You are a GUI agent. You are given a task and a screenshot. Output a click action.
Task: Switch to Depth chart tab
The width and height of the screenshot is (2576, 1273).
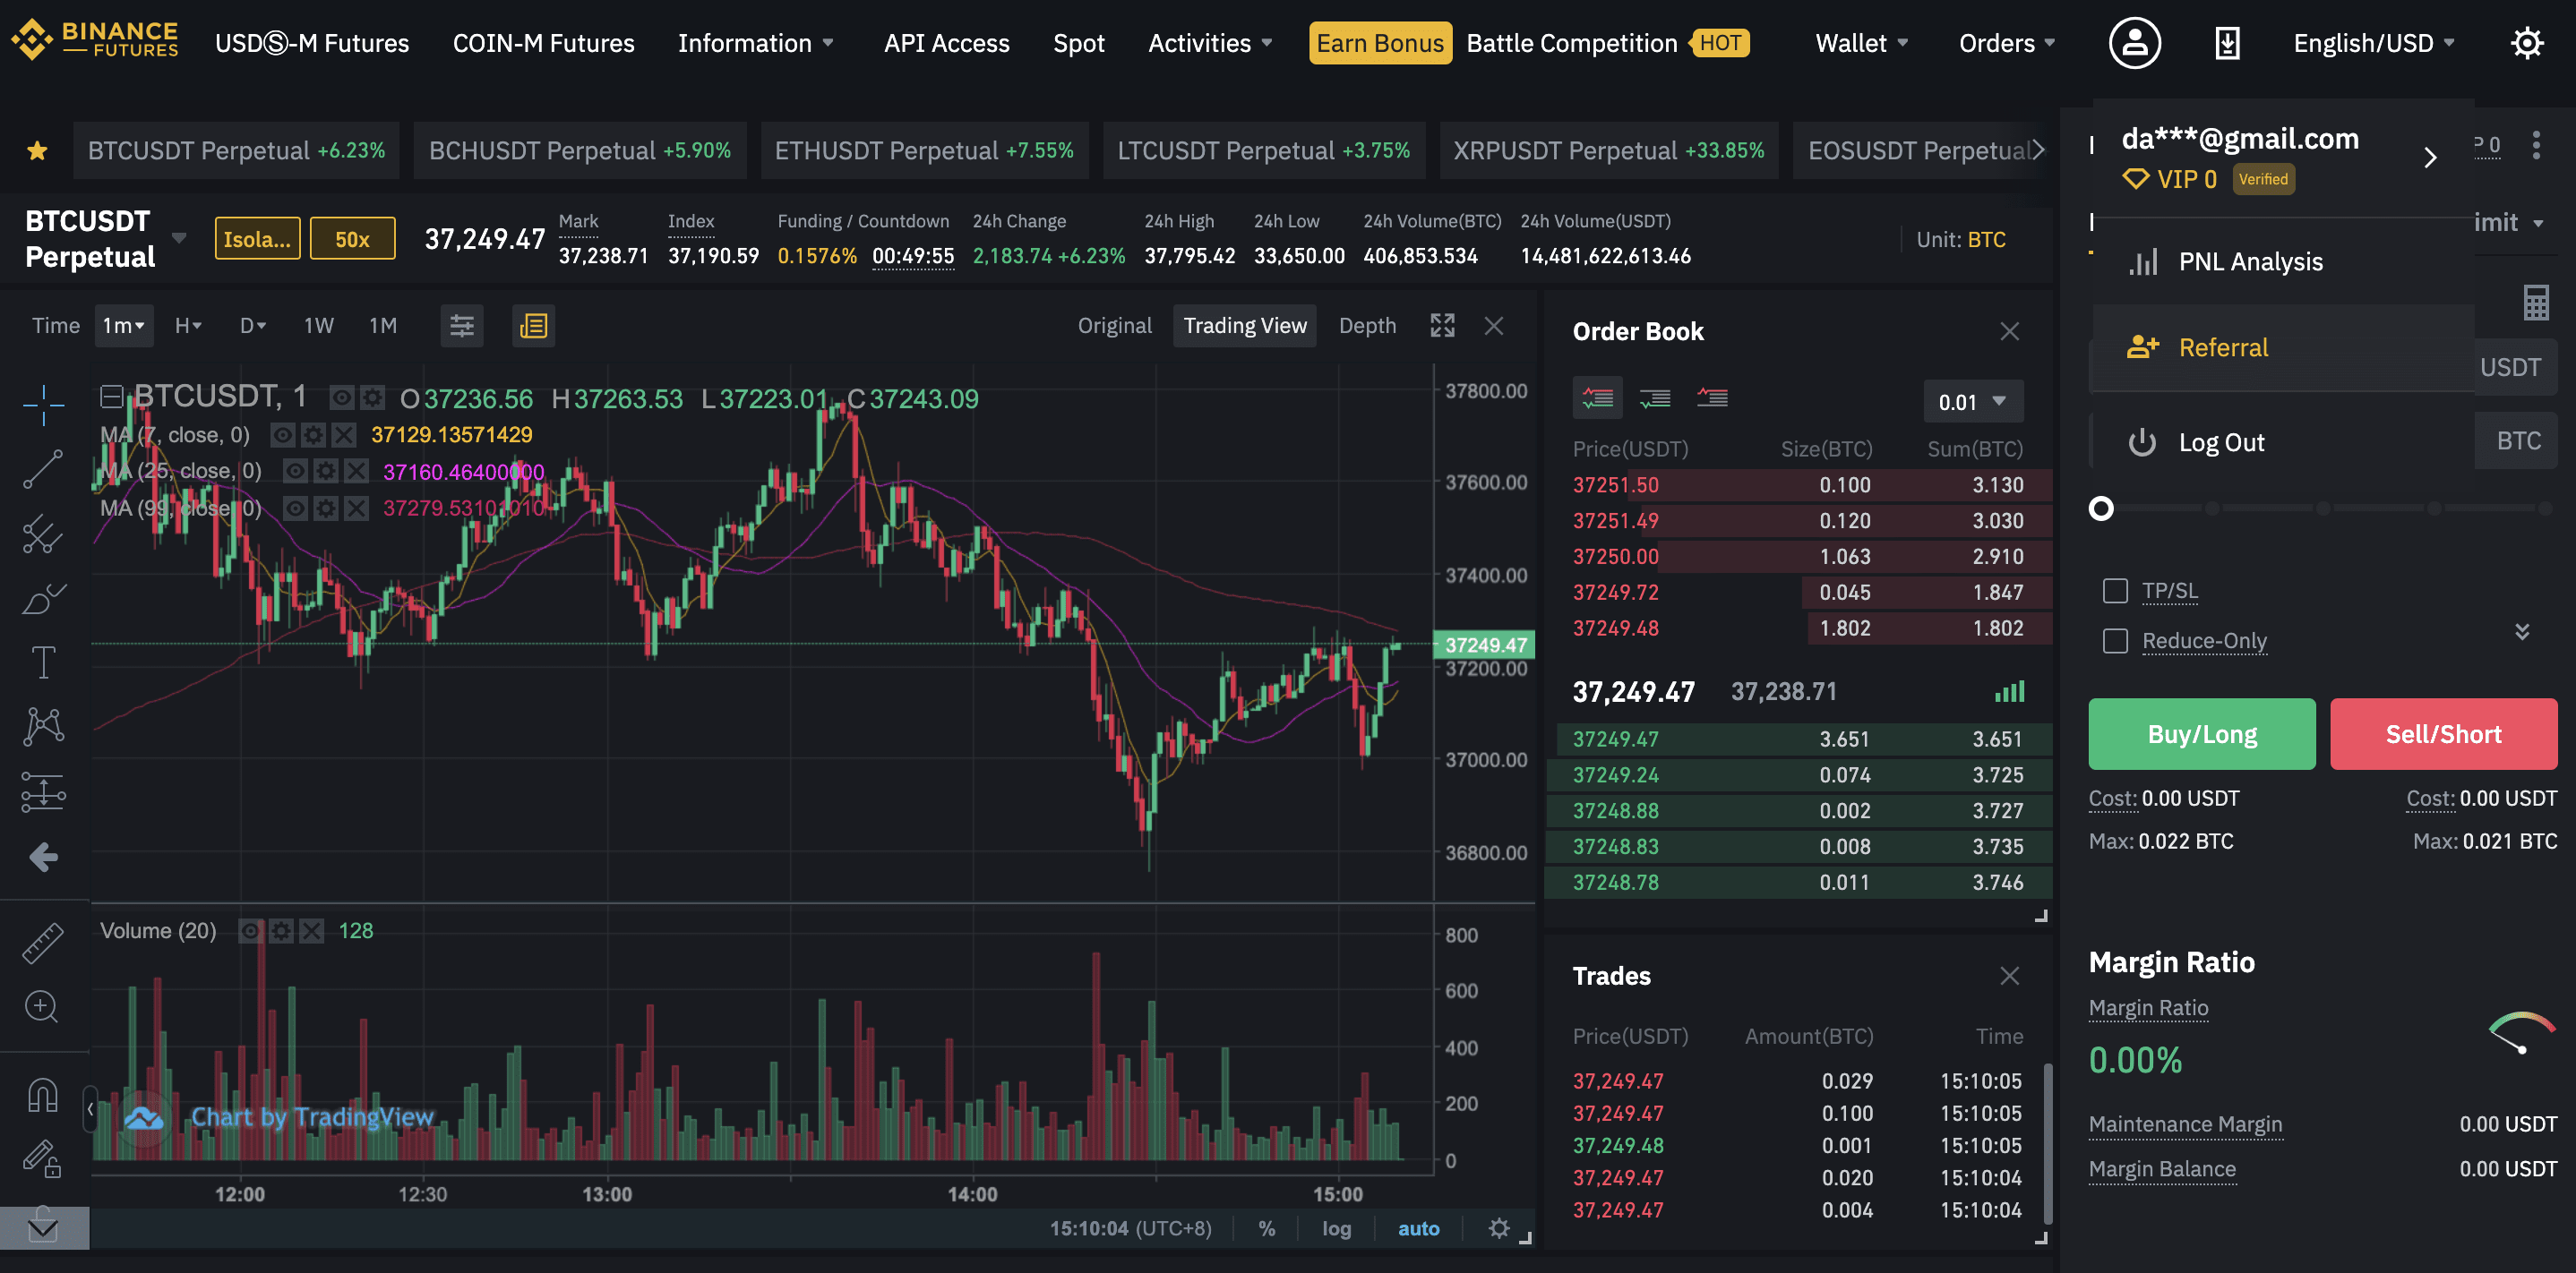(1367, 326)
